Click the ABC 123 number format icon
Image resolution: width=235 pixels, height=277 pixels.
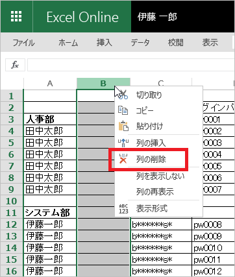pos(123,209)
